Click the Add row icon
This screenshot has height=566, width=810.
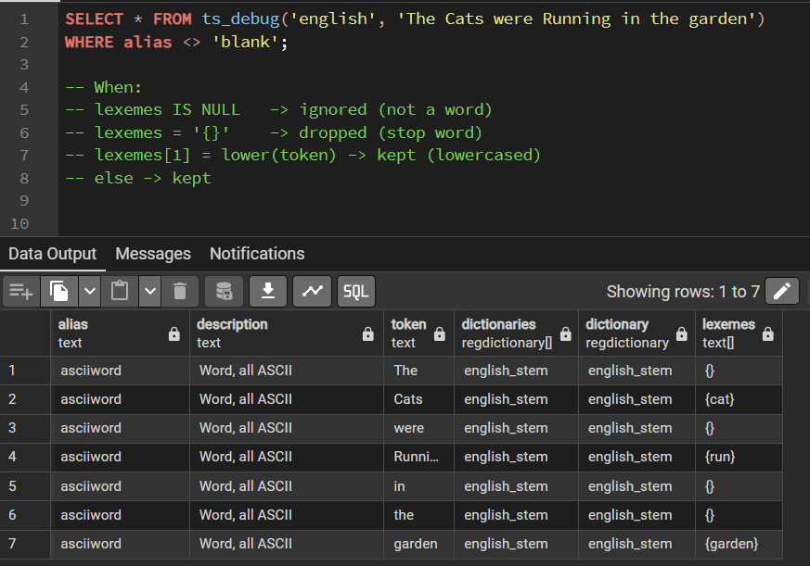click(21, 292)
